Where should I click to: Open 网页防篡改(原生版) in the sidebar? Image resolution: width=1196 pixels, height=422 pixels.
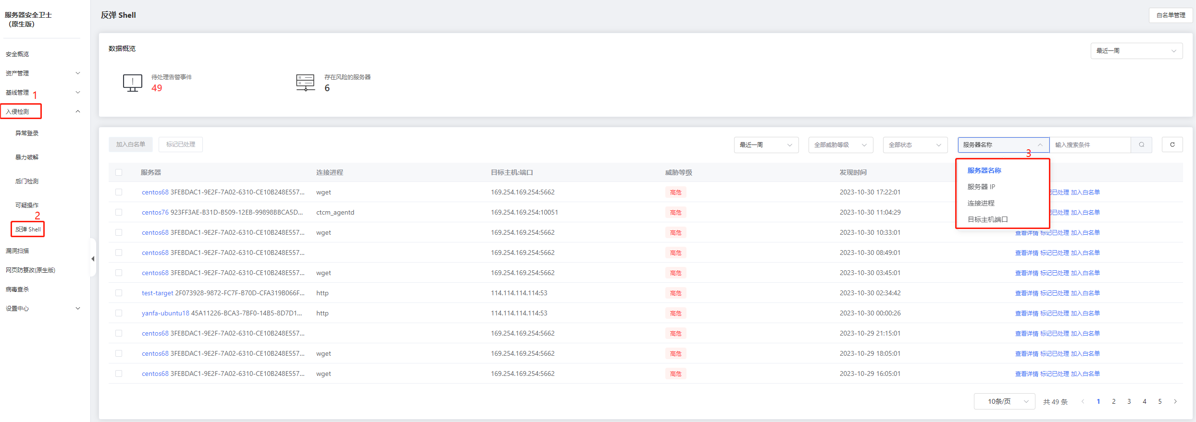[x=30, y=270]
